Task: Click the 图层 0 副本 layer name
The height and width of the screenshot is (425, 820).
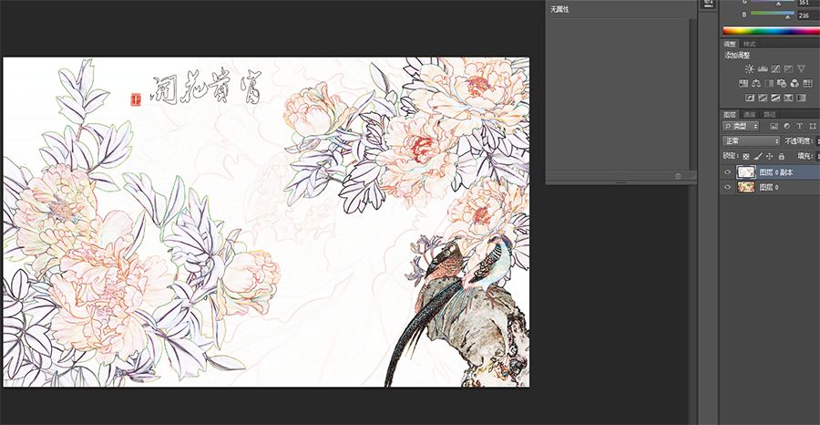Action: (x=776, y=172)
